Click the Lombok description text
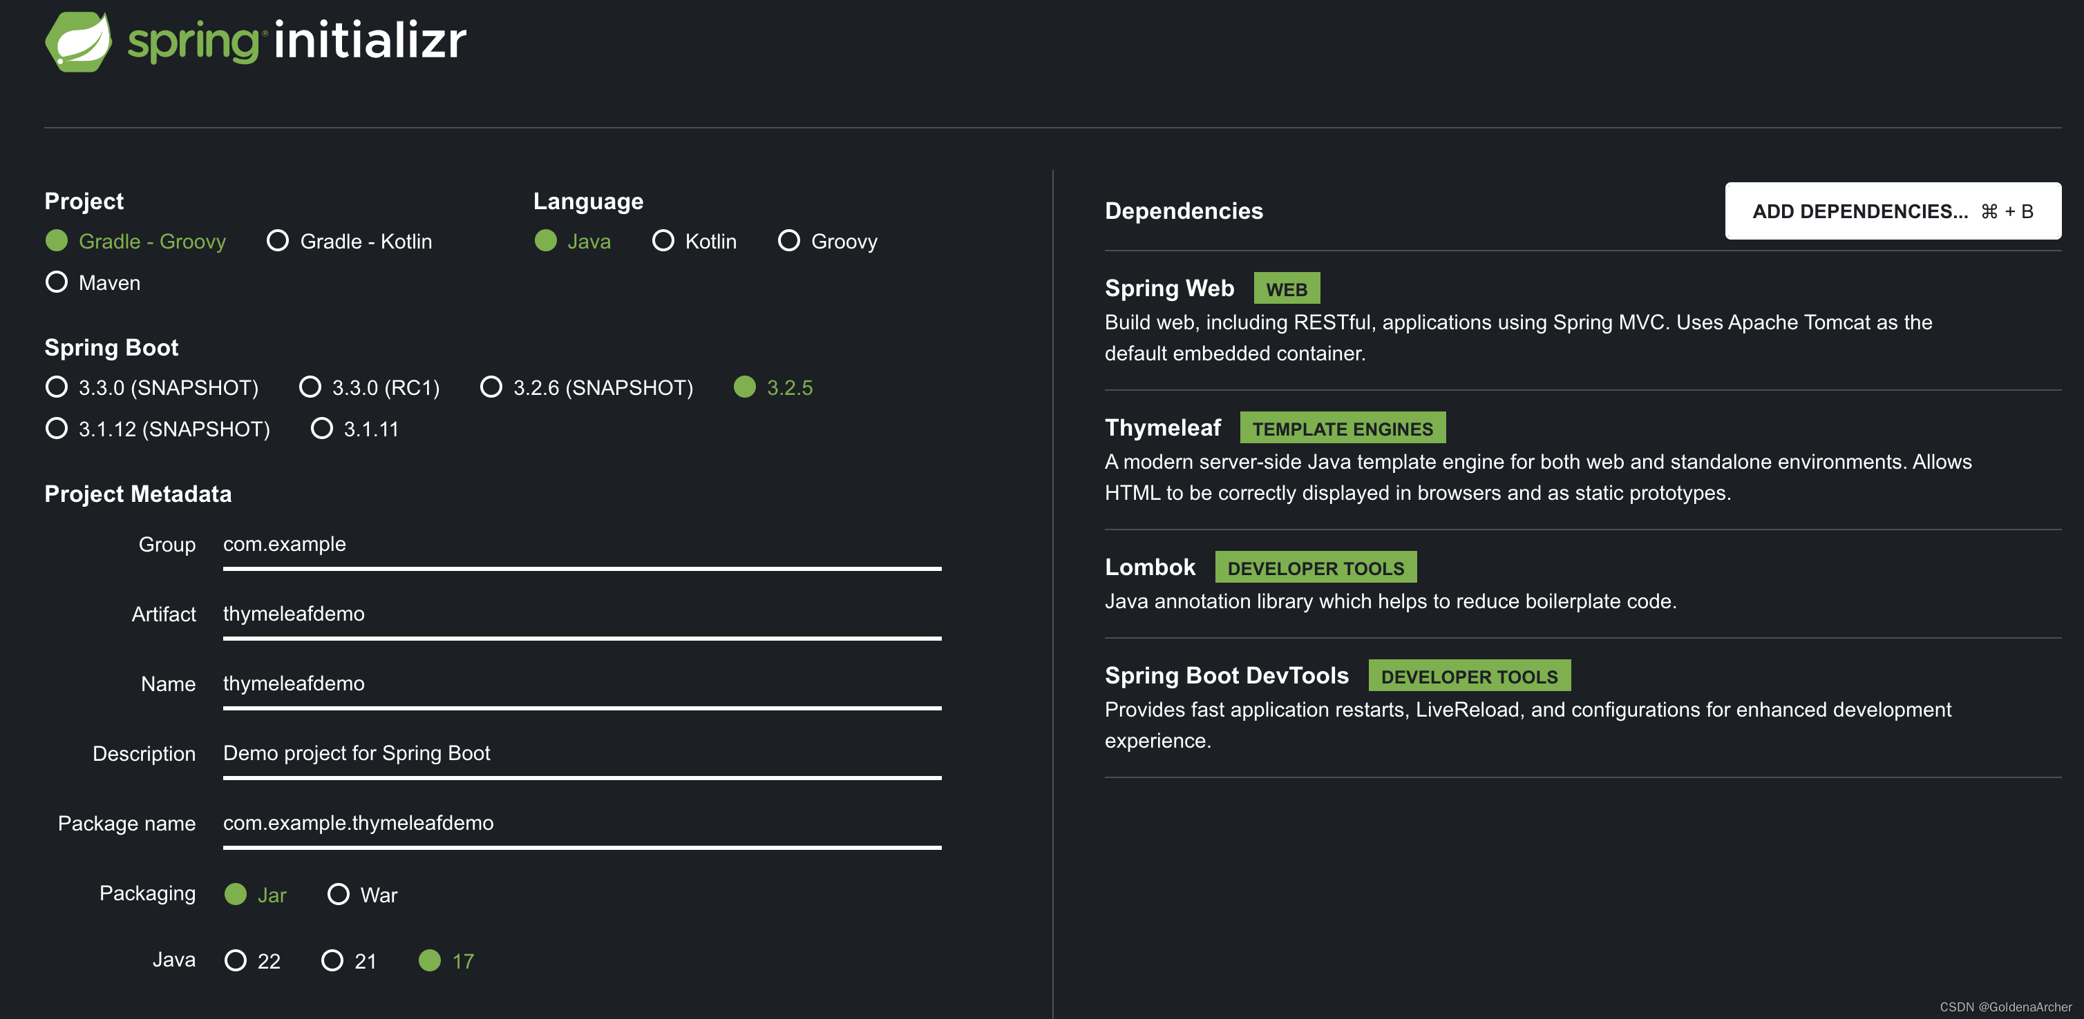 1391,601
